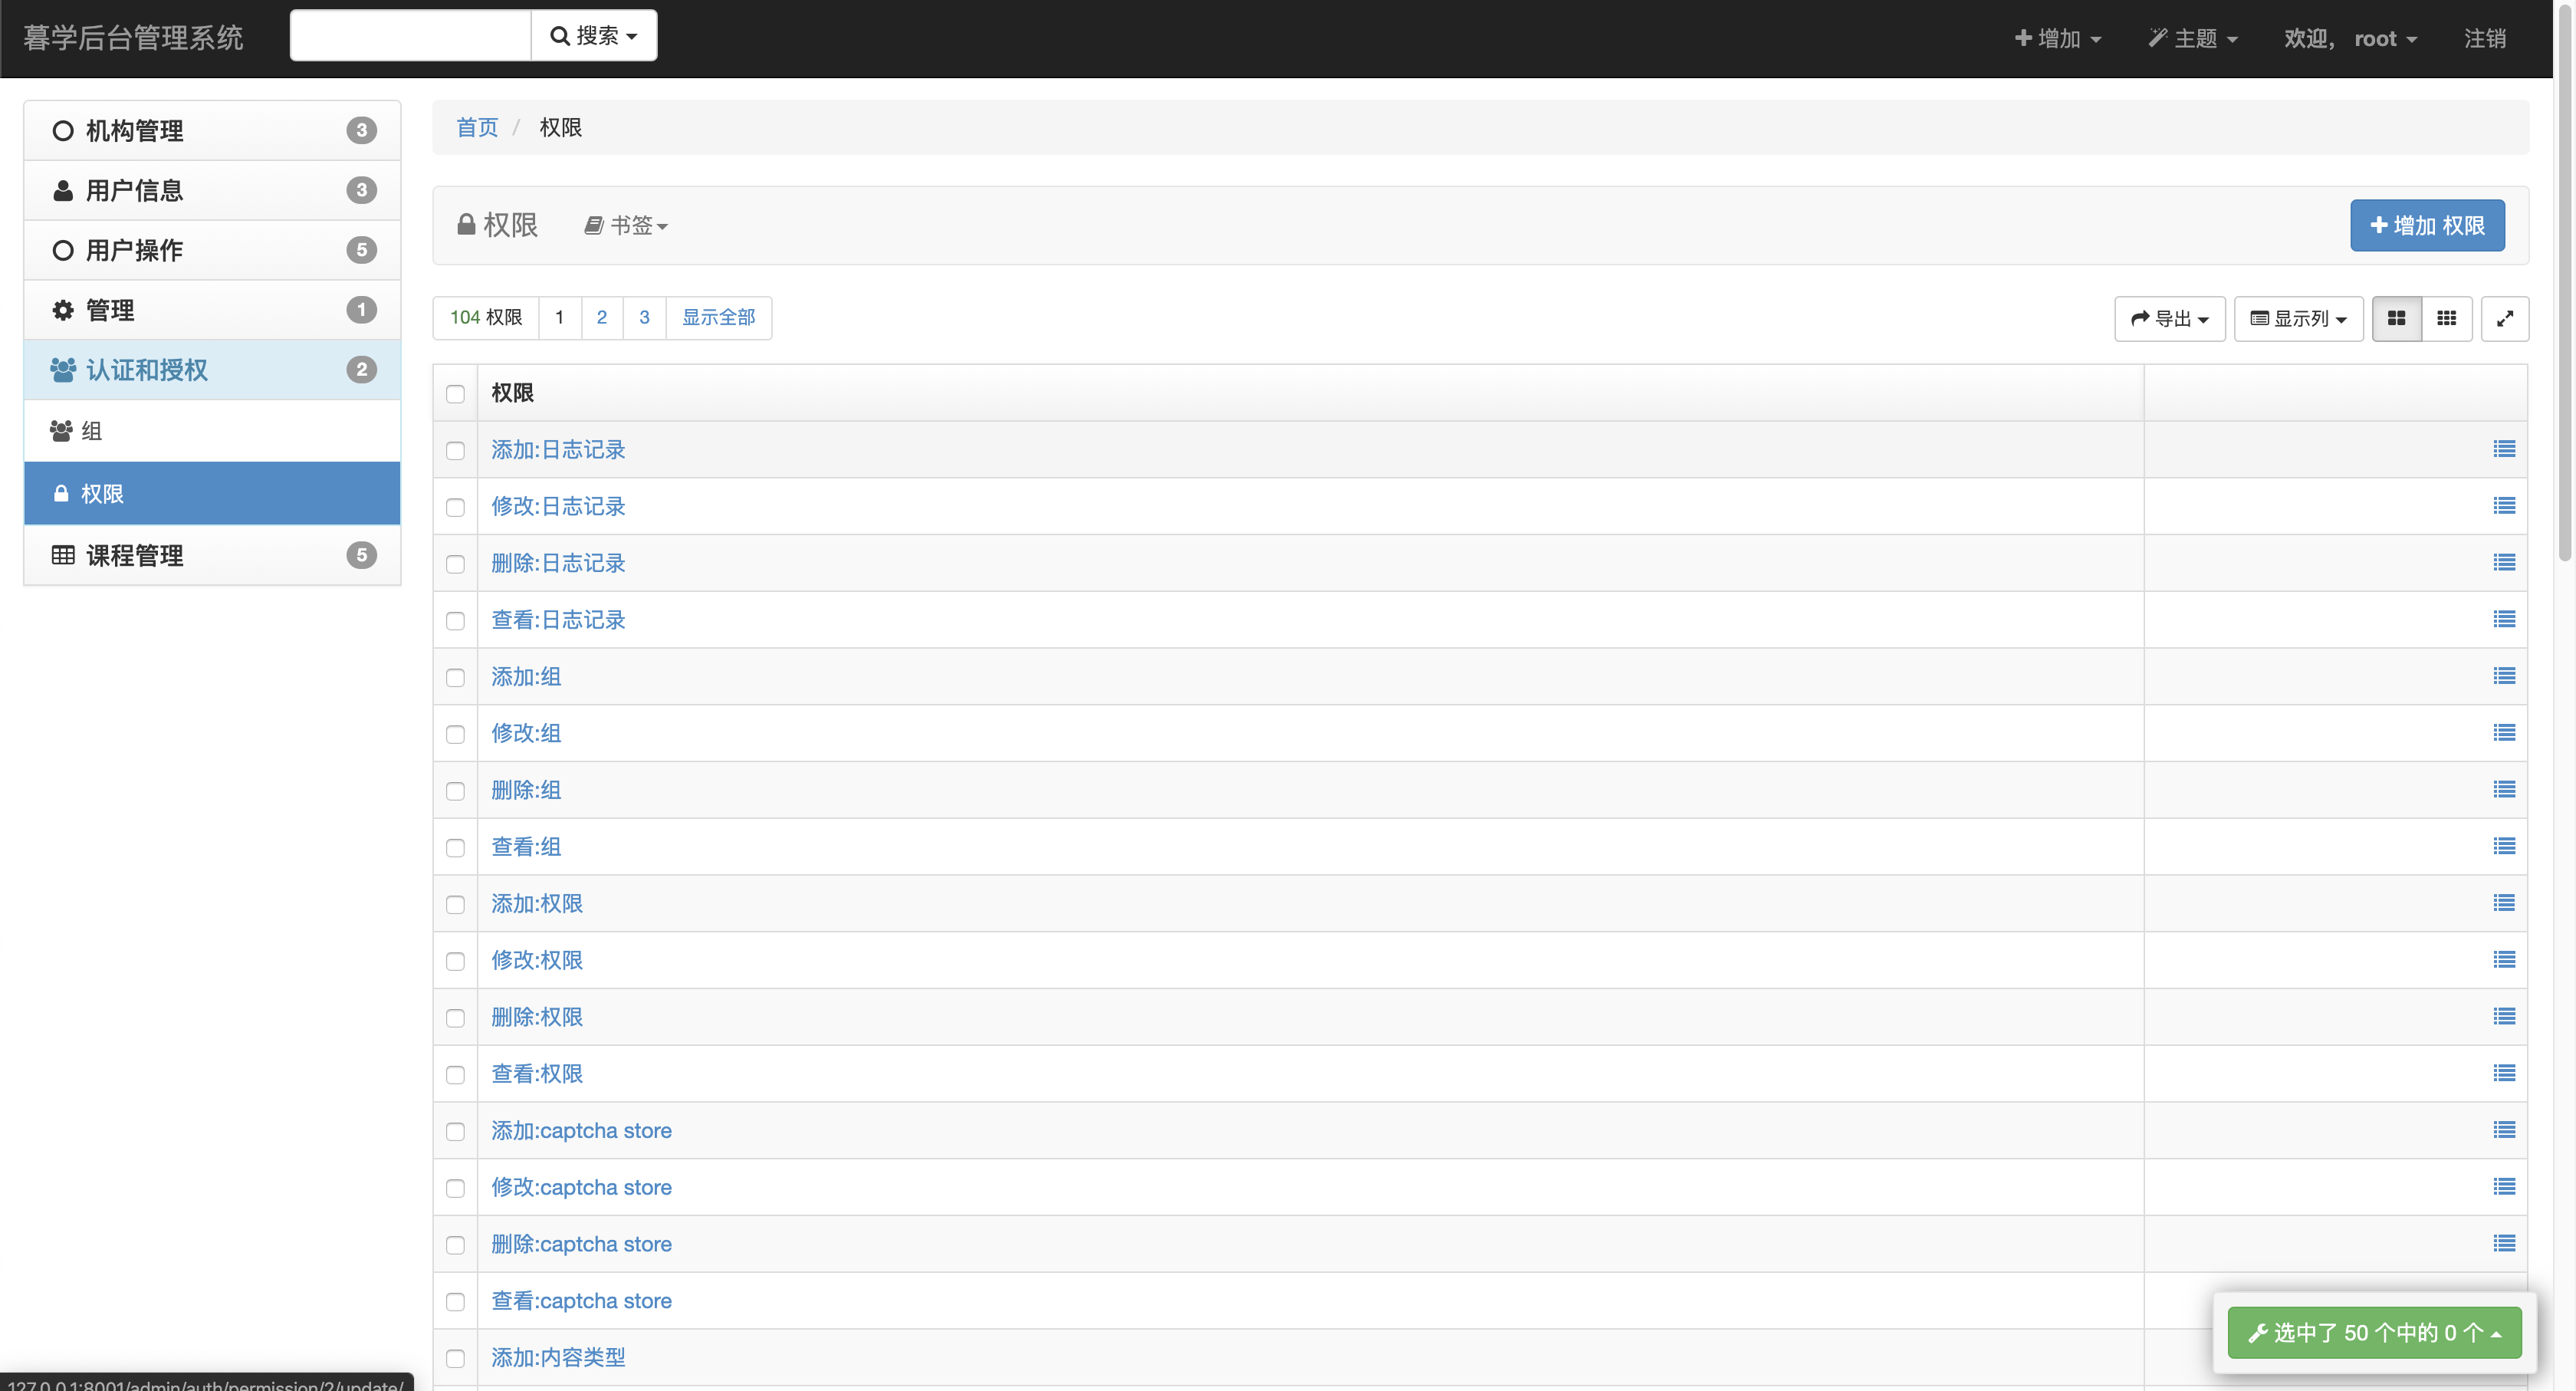
Task: Open details icon for 修改:组 row
Action: coord(2503,733)
